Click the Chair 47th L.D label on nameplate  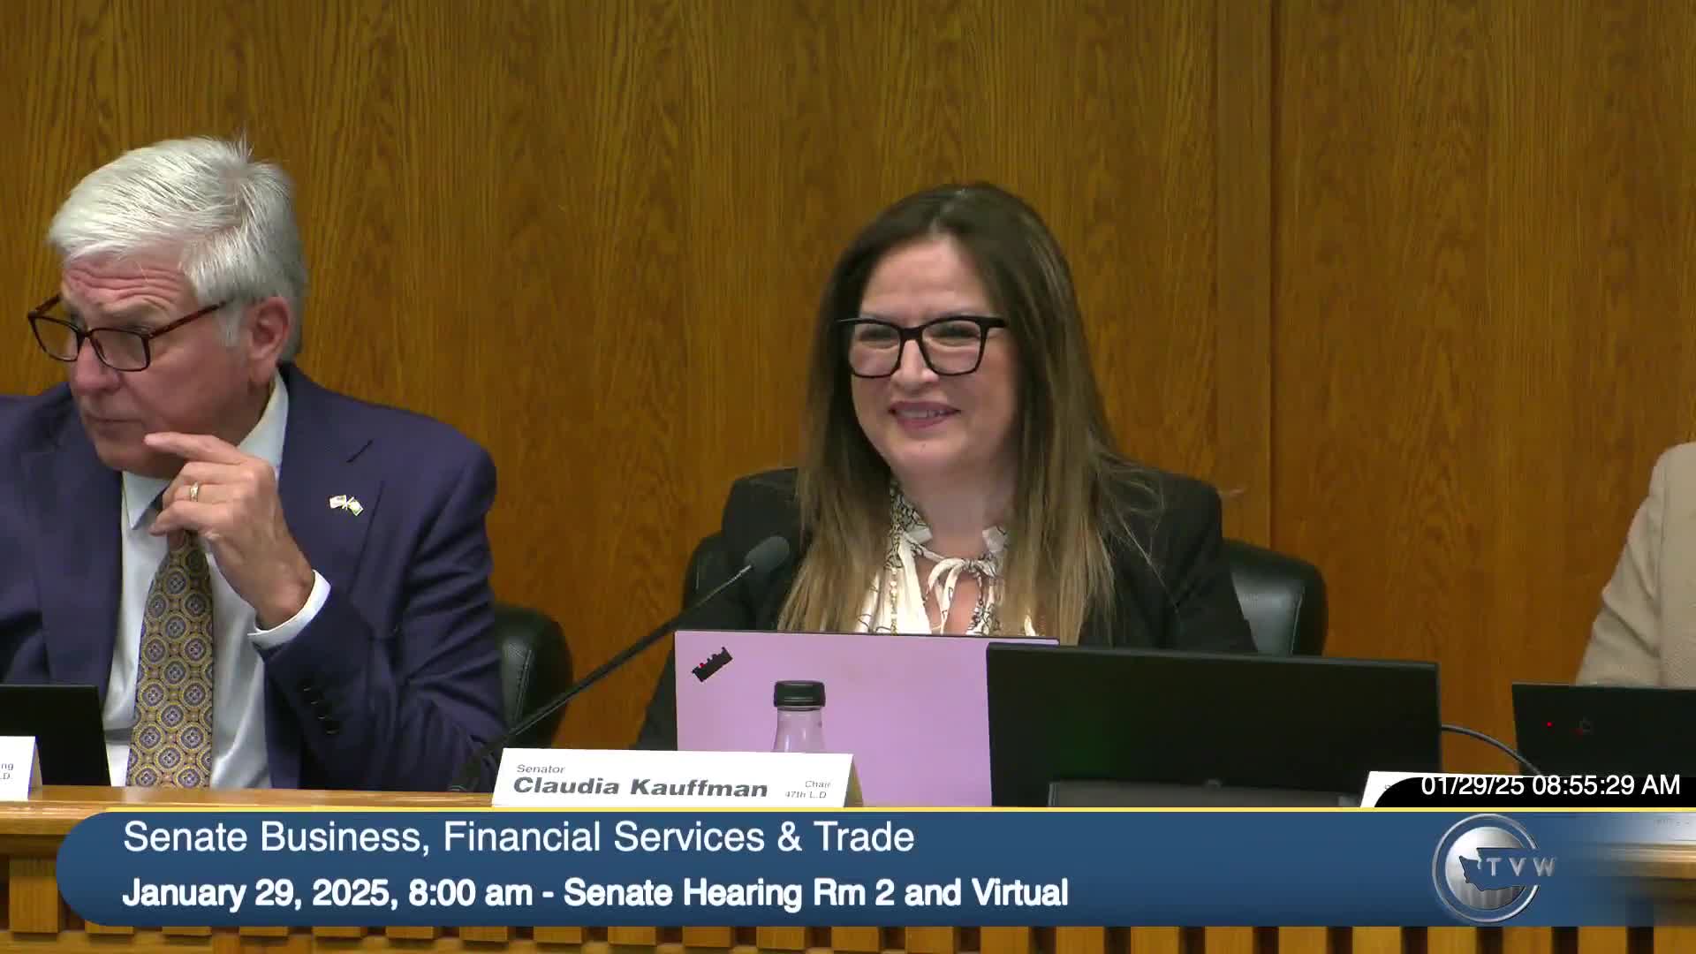pyautogui.click(x=807, y=790)
